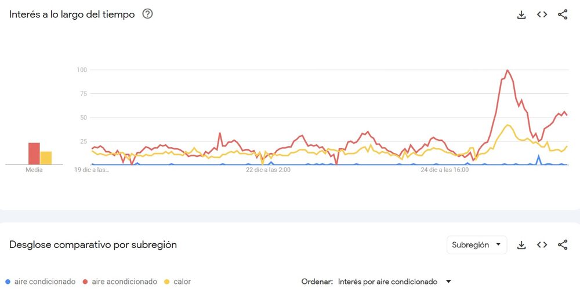580x292 pixels.
Task: Open the Subregión dropdown
Action: click(x=477, y=244)
